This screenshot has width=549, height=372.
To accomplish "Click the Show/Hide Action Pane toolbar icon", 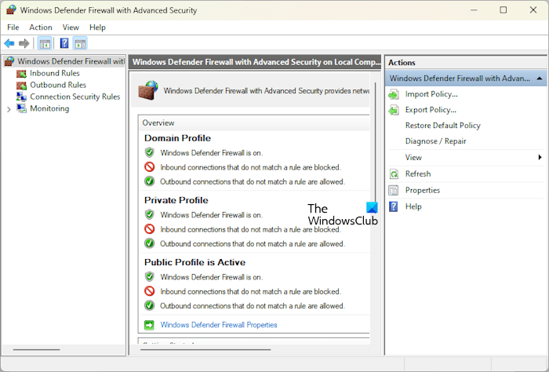I will pos(80,43).
